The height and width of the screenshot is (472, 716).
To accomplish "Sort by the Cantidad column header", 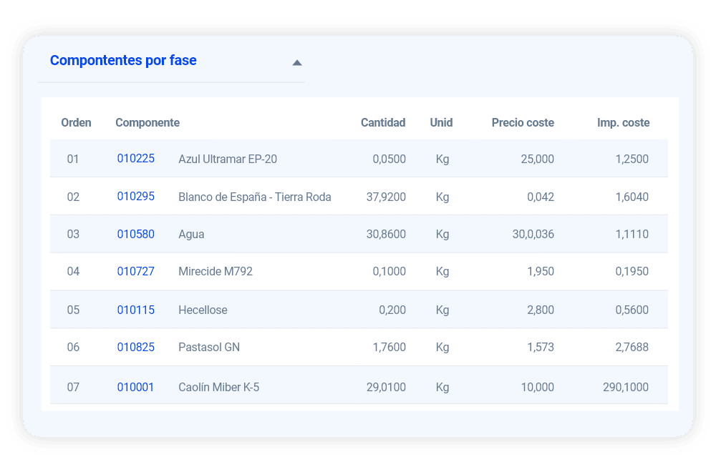I will click(383, 123).
